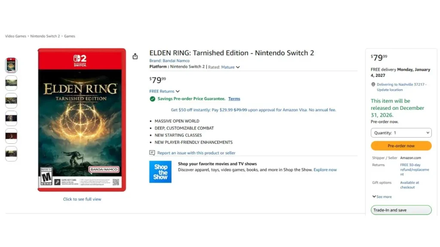Viewport: 440px width, 247px height.
Task: Click the main Elden Ring box art image
Action: (x=82, y=120)
